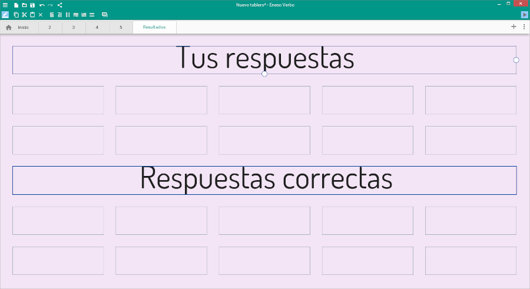The image size is (530, 289).
Task: Select the Resultados tab
Action: pyautogui.click(x=154, y=27)
